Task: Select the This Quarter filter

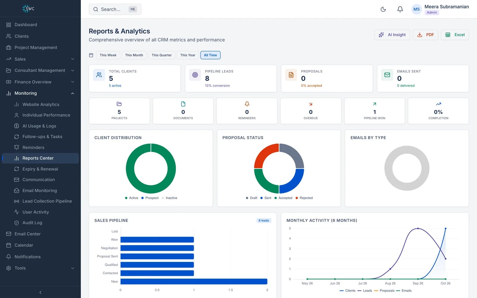Action: (162, 55)
